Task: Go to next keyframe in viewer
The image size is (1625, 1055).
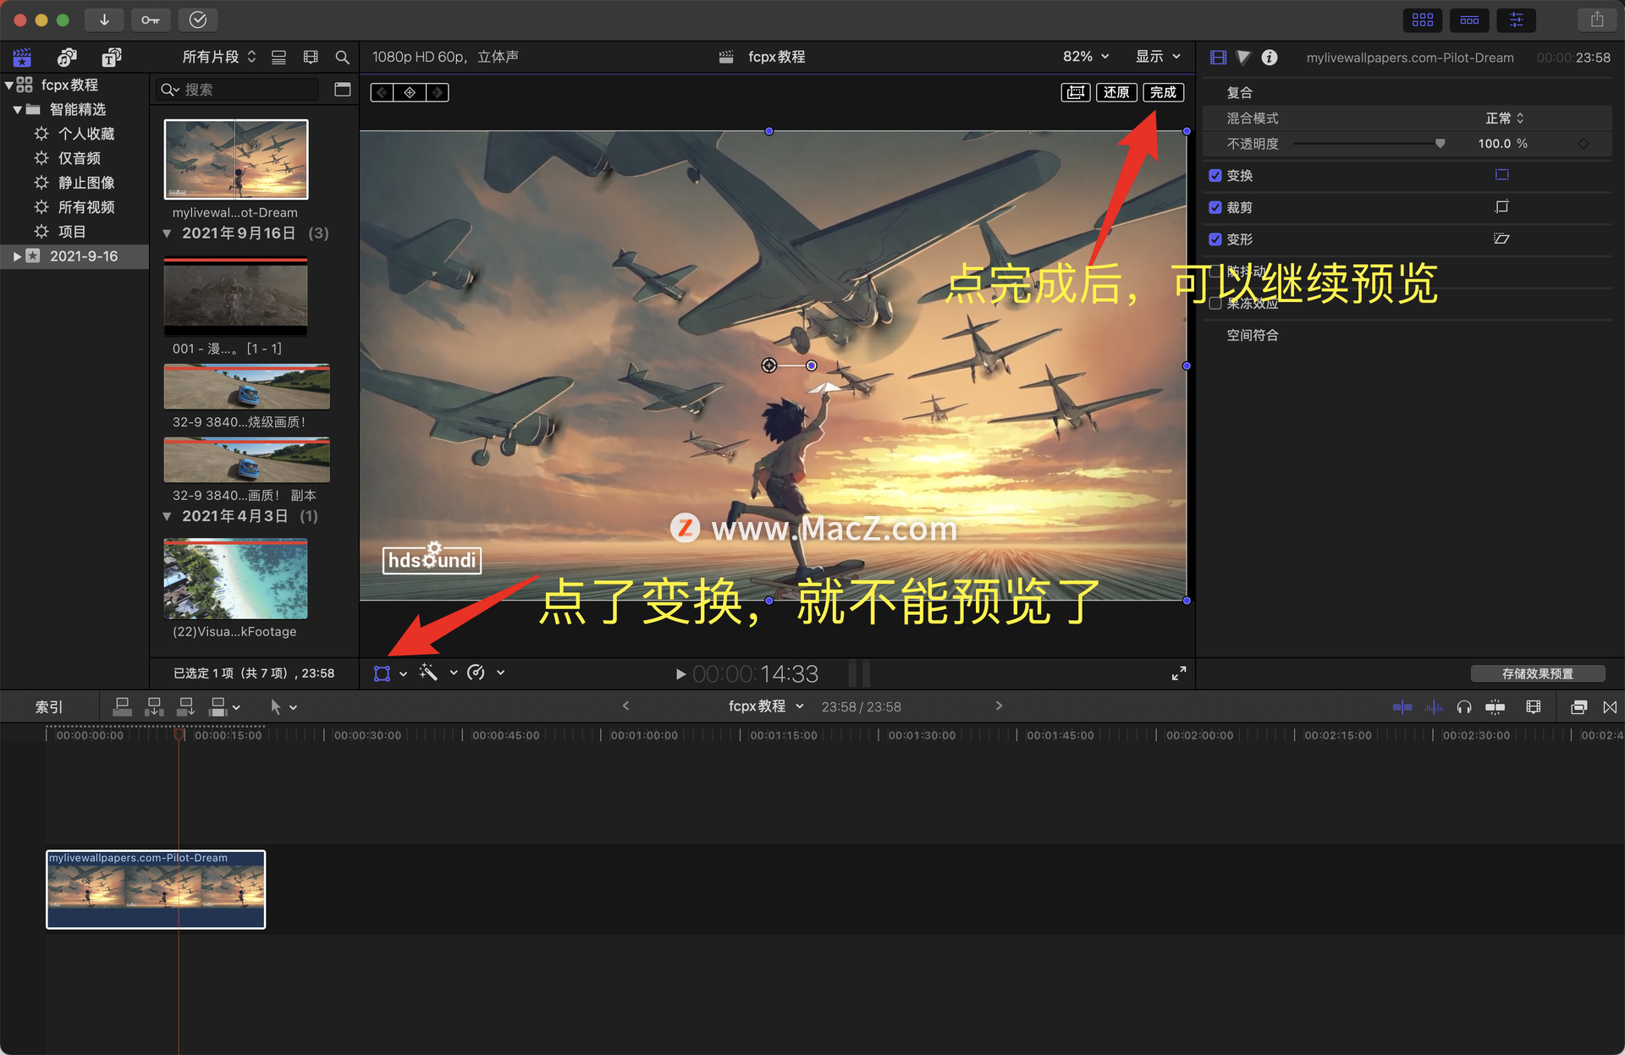Action: 437,92
